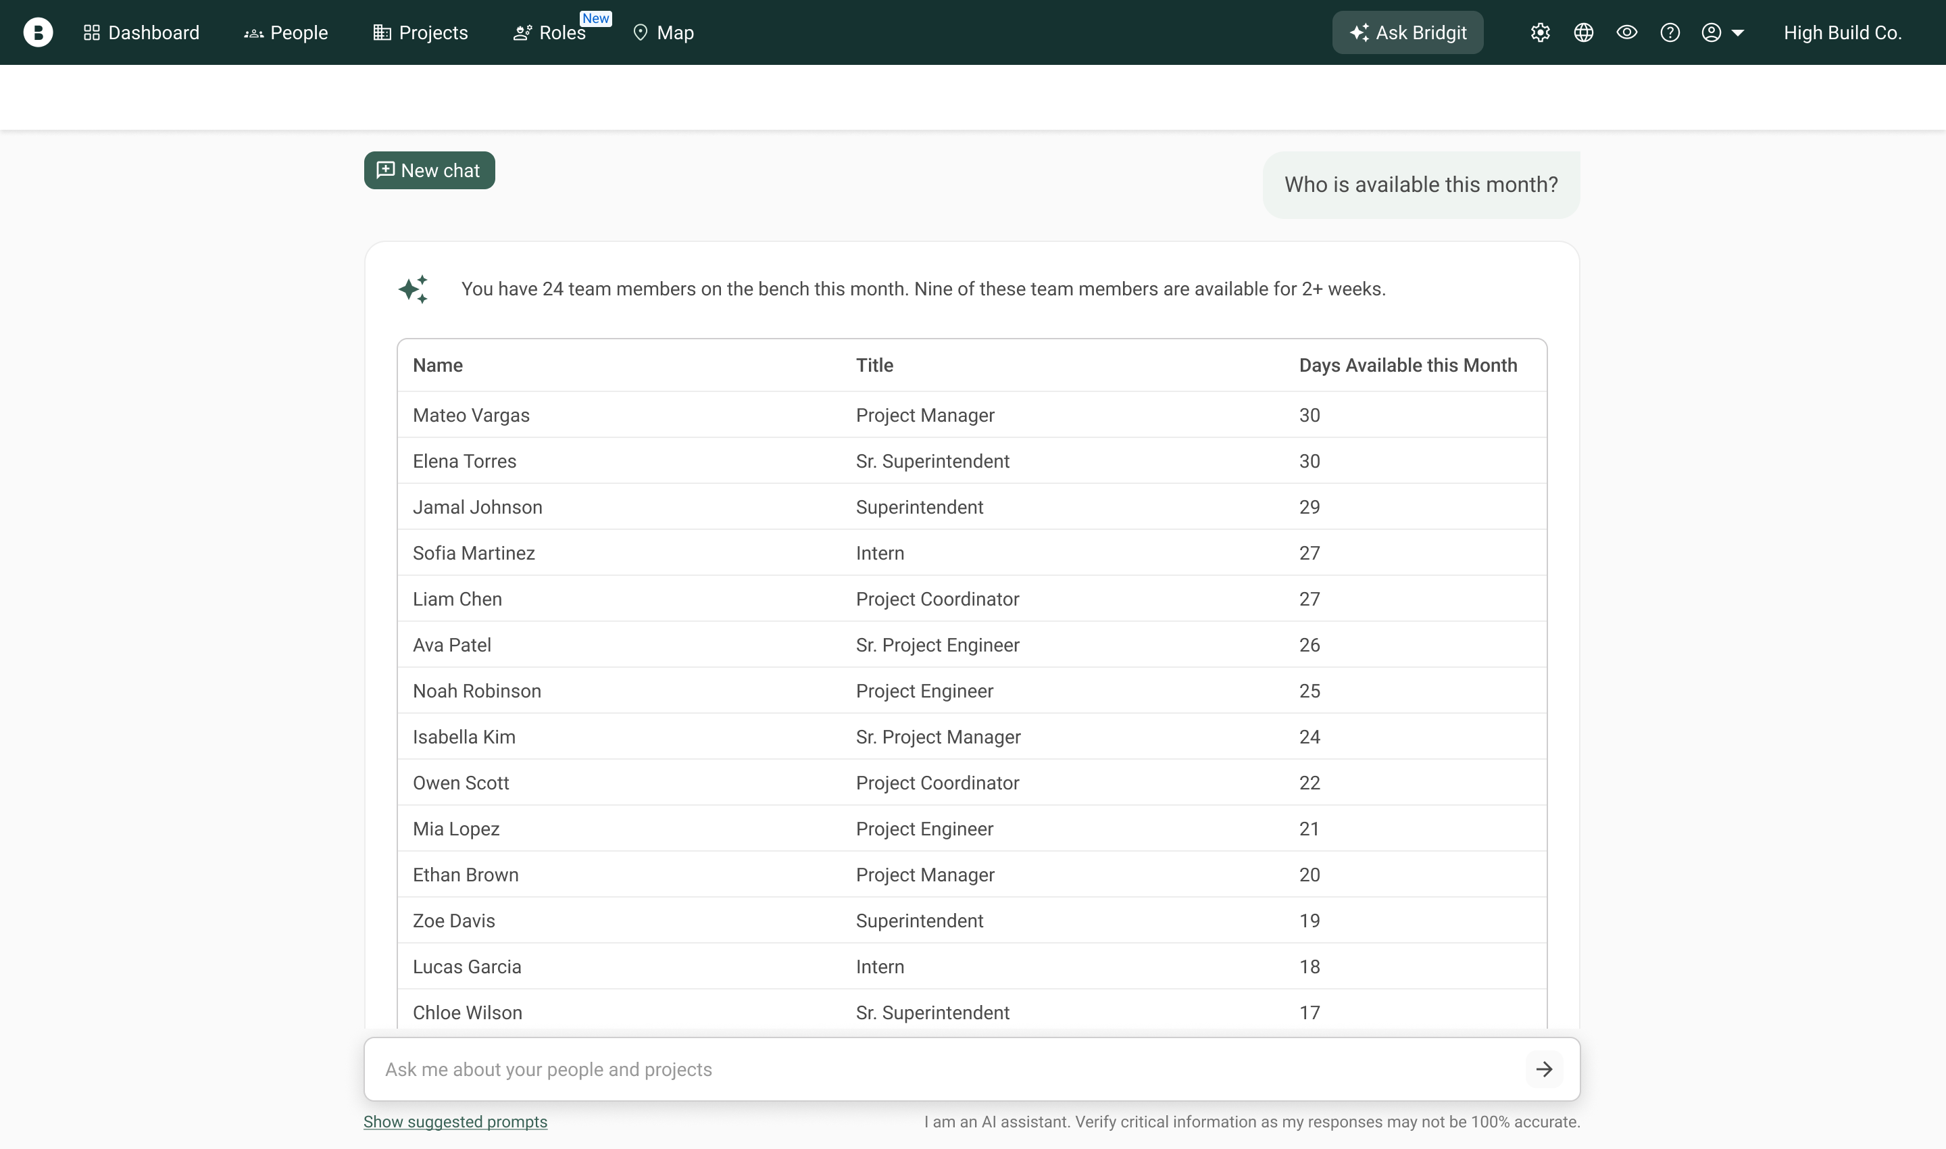Click the Bridgit logo icon

[39, 32]
